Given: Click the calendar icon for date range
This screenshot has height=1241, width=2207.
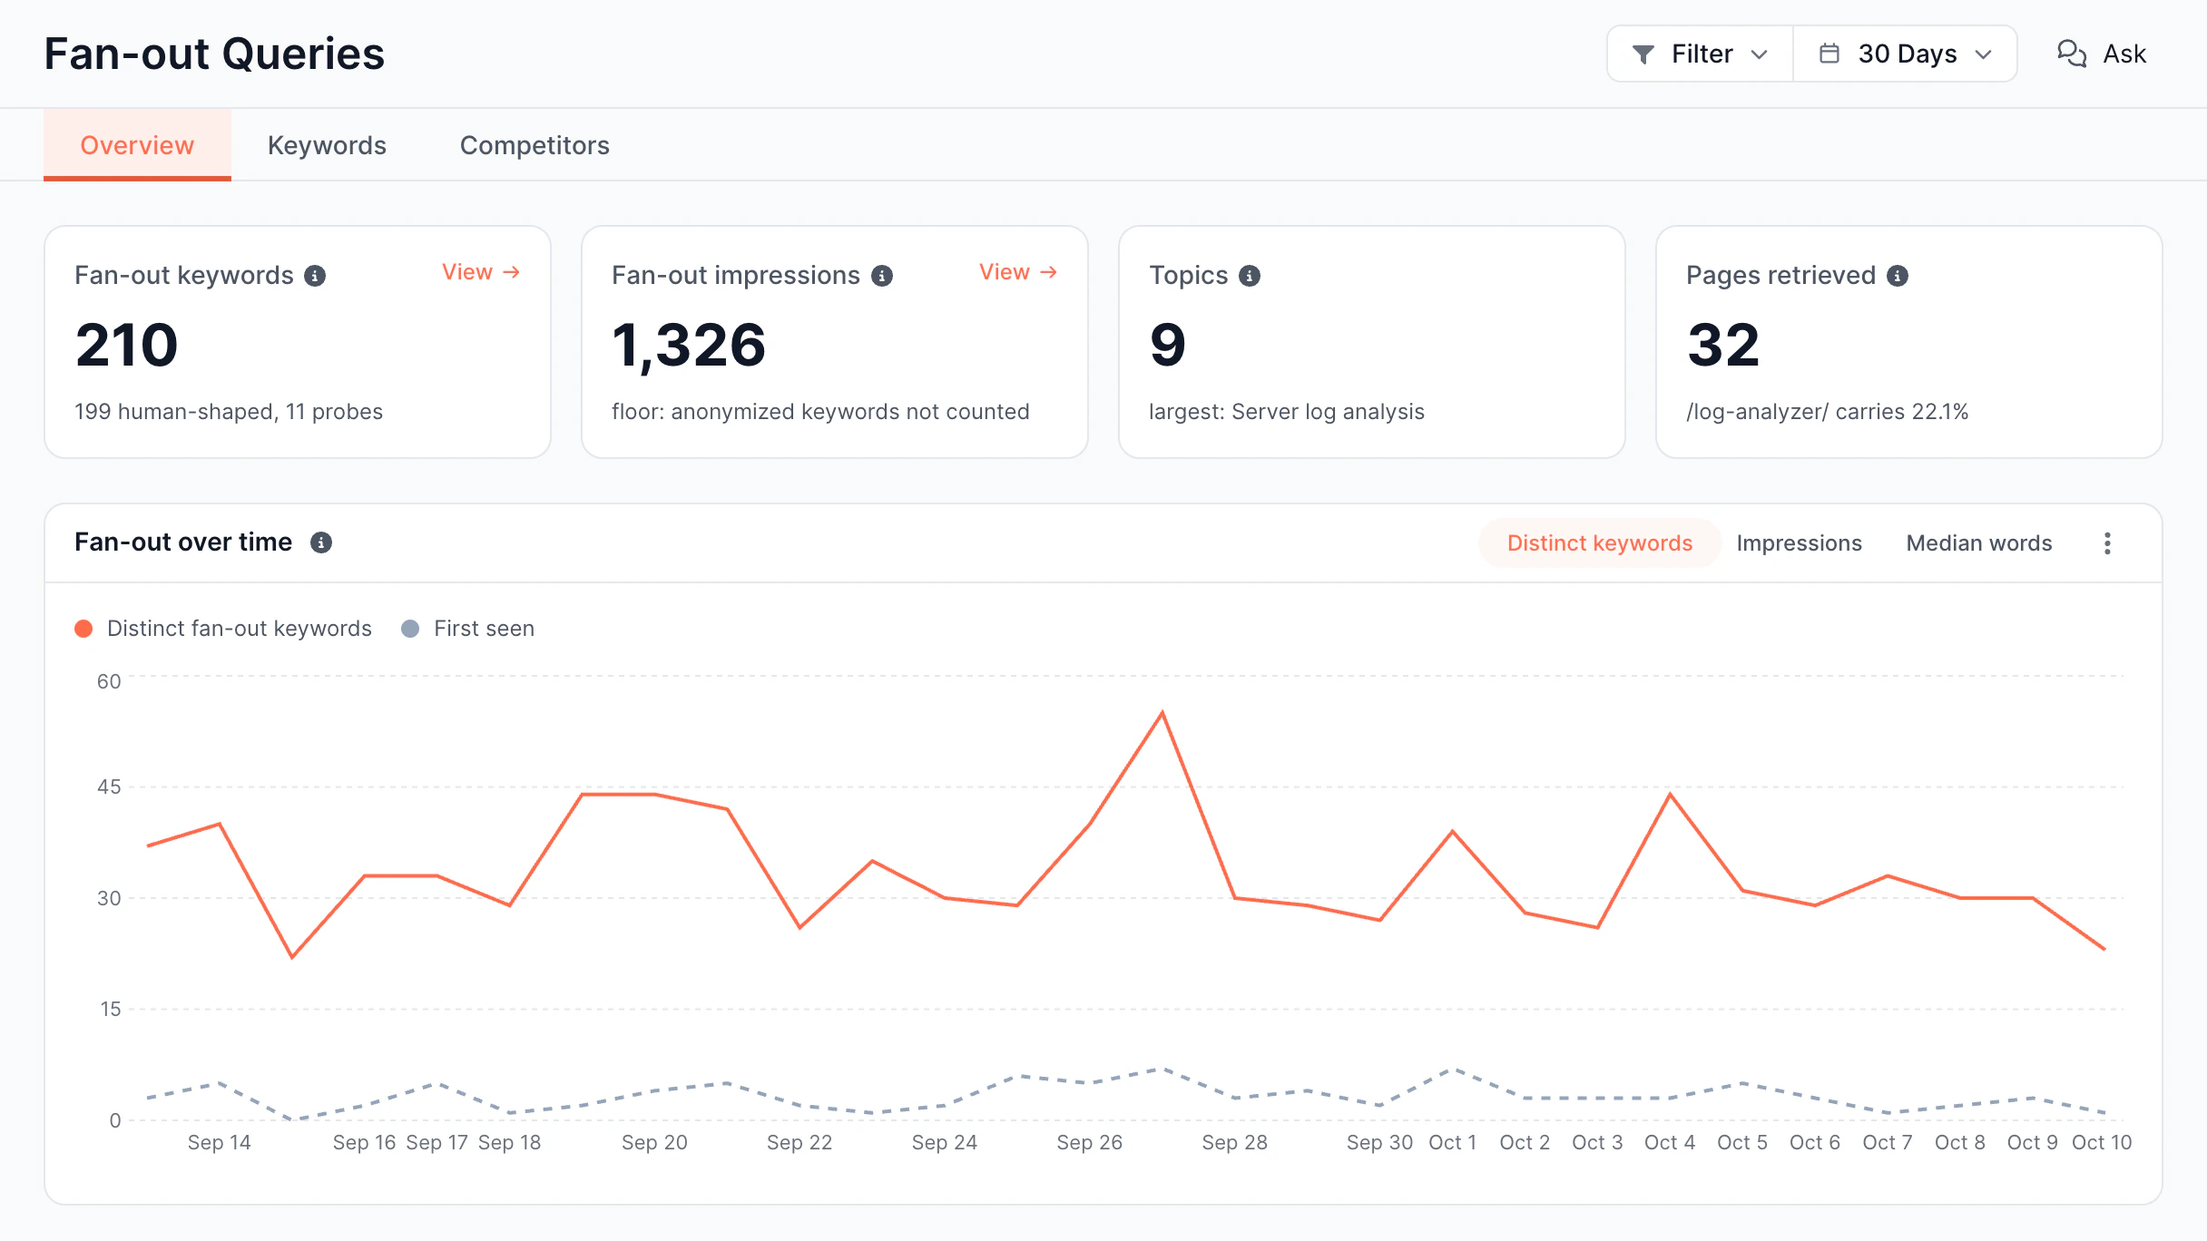Looking at the screenshot, I should (x=1829, y=54).
